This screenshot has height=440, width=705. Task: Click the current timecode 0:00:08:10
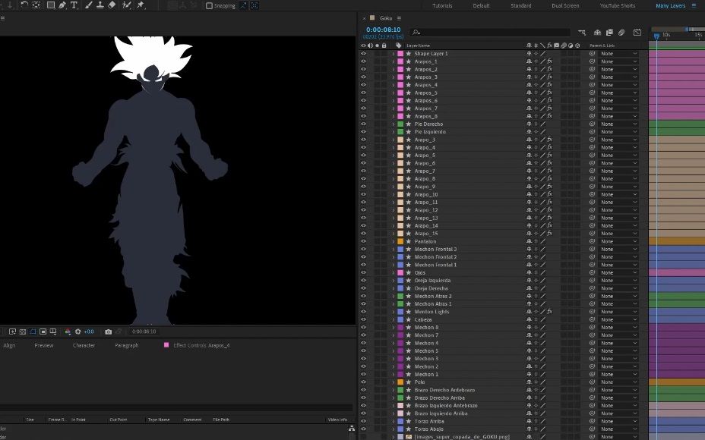coord(383,30)
